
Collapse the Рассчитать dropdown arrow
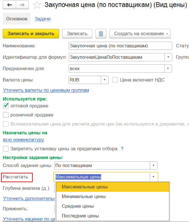pyautogui.click(x=154, y=177)
